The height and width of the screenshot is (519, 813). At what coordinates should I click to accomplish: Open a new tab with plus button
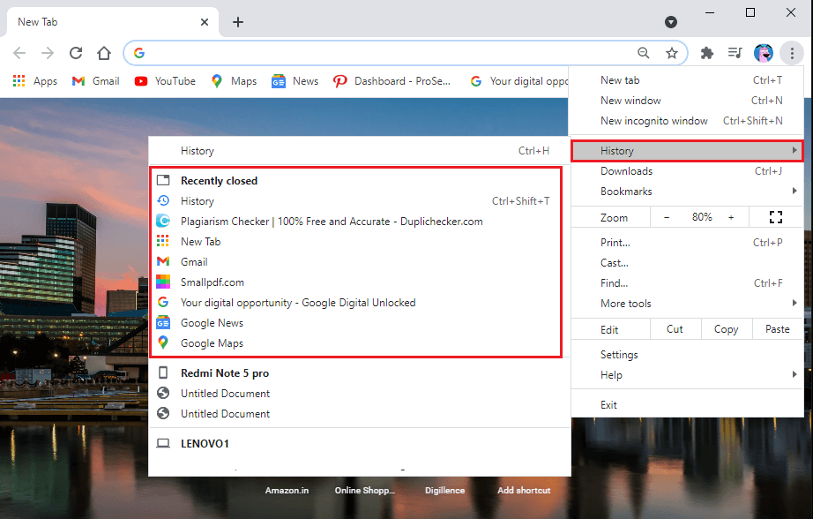point(238,22)
